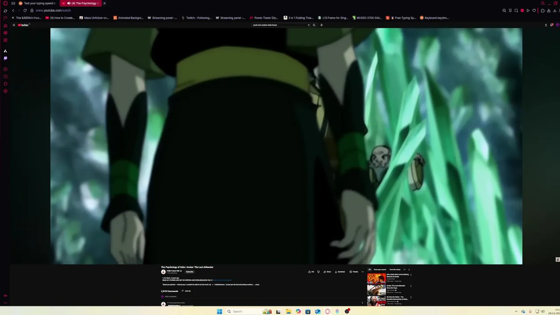Open YouTube notifications bell

552,25
